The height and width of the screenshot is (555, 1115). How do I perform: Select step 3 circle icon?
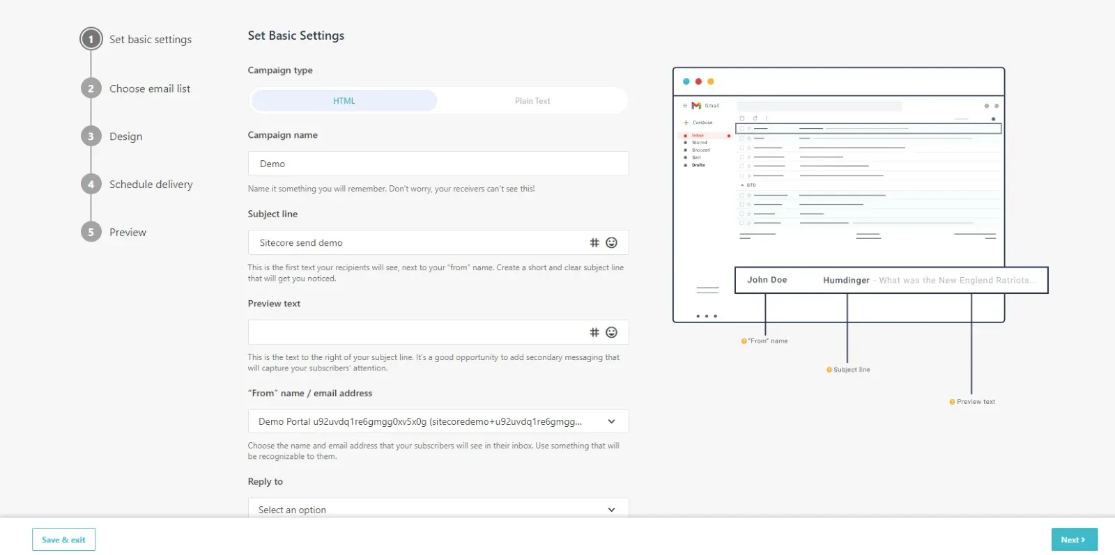coord(91,136)
